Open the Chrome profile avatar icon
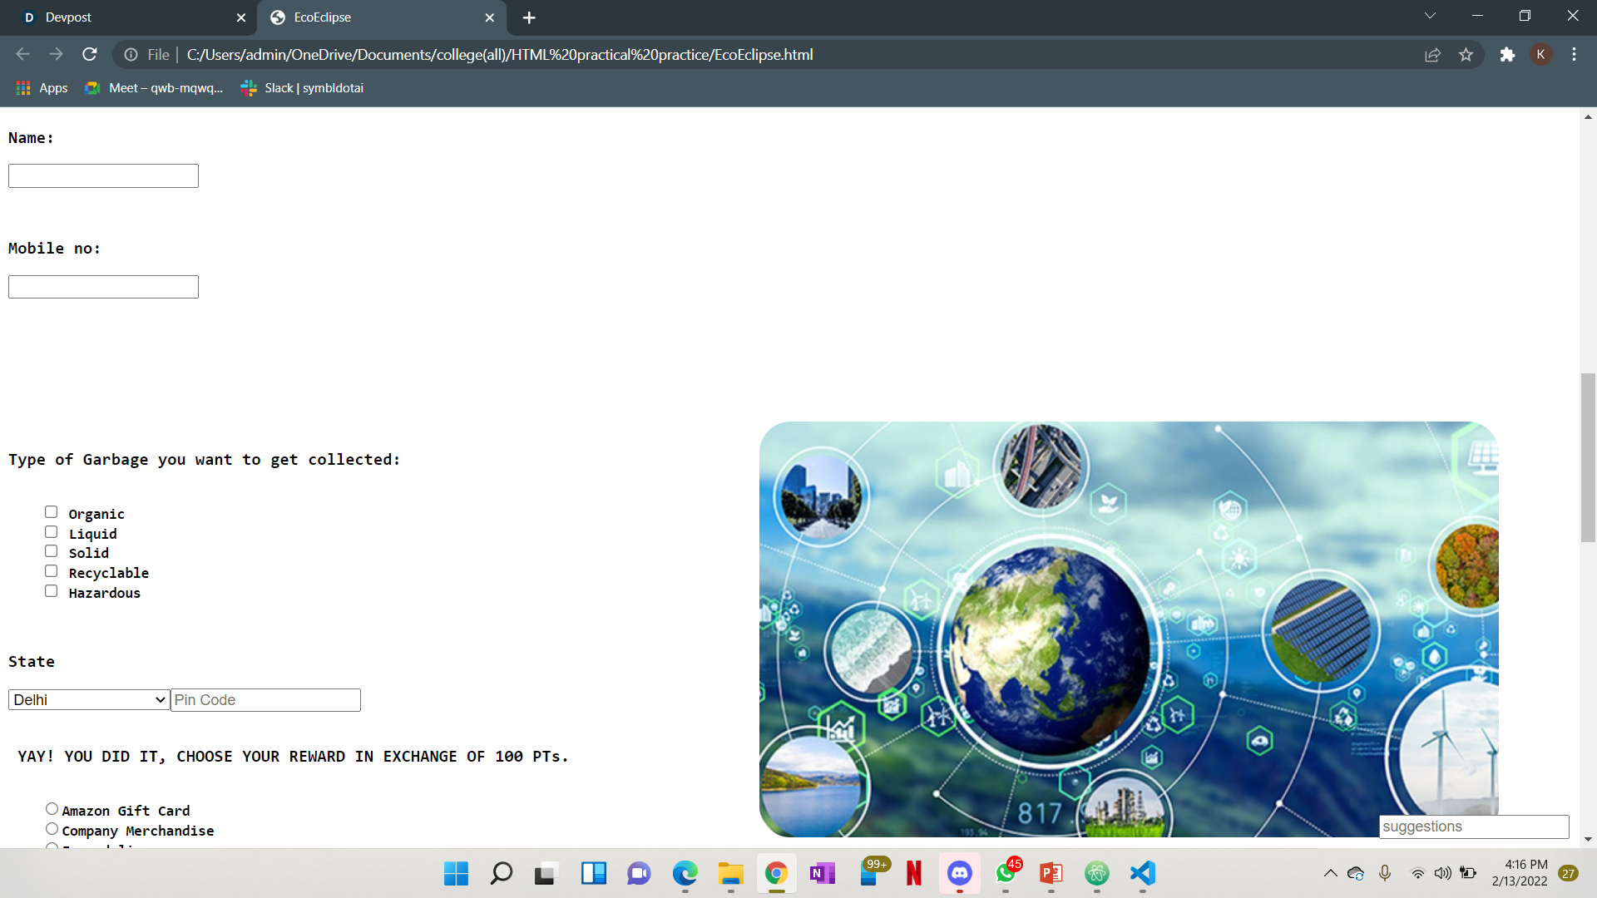Image resolution: width=1597 pixels, height=898 pixels. [1541, 54]
